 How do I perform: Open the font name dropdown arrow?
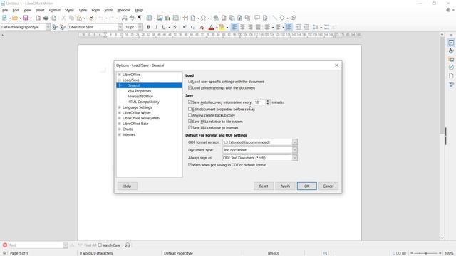[x=120, y=27]
